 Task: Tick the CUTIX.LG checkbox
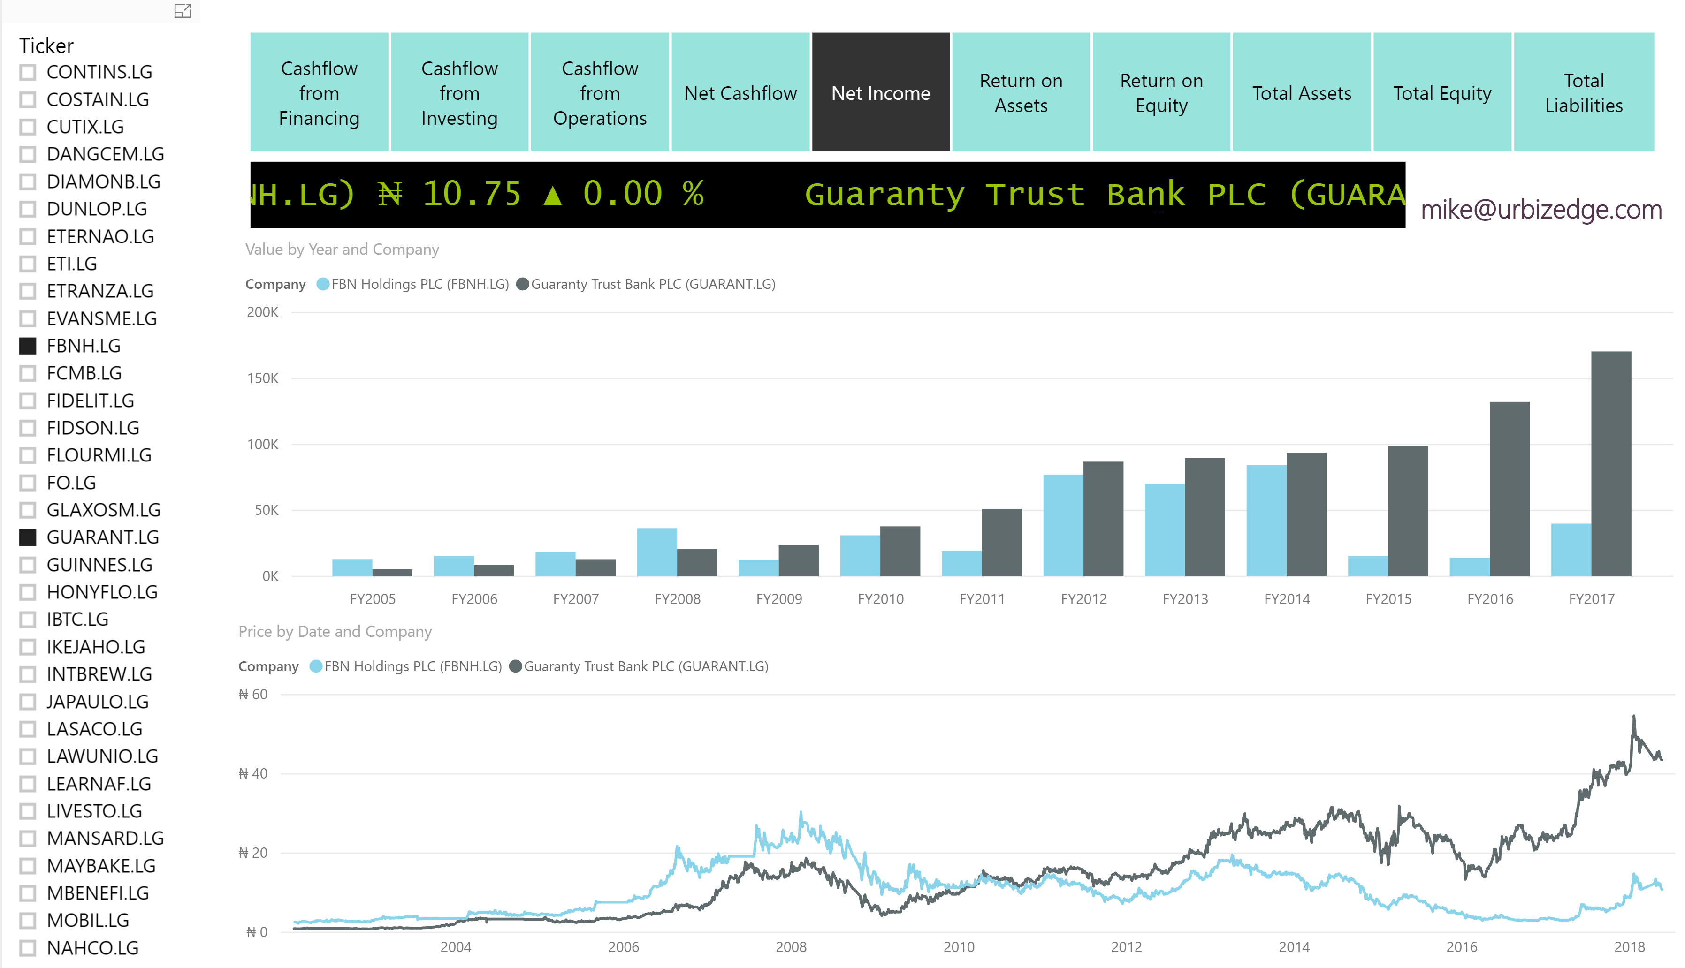pos(28,126)
